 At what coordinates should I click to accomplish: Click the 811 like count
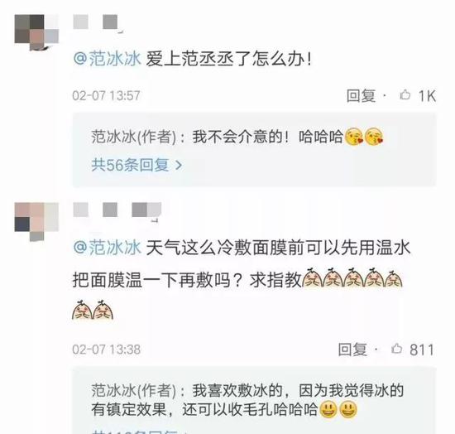pos(422,350)
